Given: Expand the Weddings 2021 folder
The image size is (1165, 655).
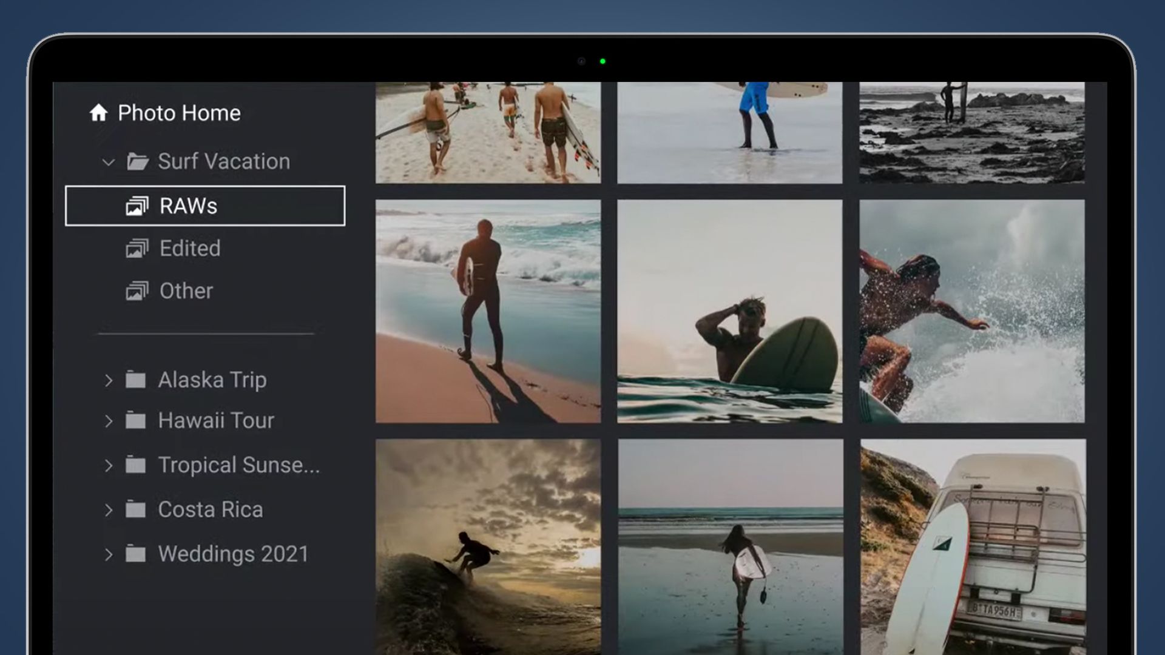Looking at the screenshot, I should pos(109,554).
